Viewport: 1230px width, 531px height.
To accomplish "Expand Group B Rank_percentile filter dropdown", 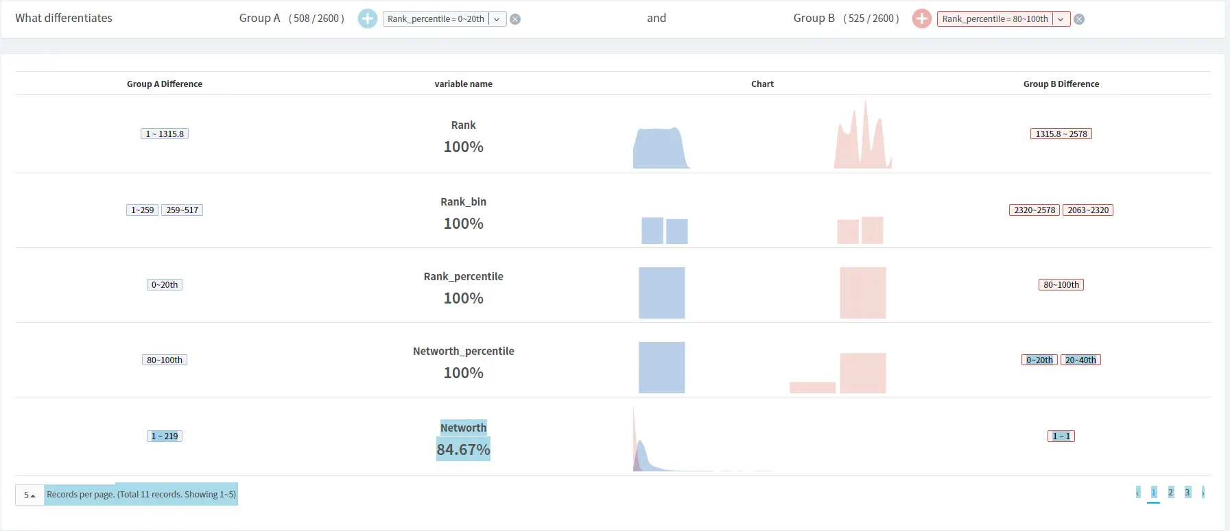I will click(1061, 19).
